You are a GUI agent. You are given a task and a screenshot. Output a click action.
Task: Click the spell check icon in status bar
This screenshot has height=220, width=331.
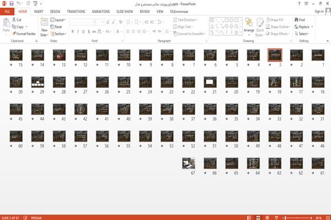tap(25, 218)
